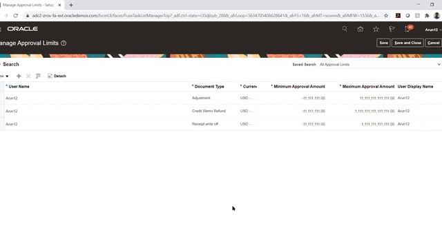The width and height of the screenshot is (442, 248).
Task: Click the browser reload icon
Action: [15, 16]
